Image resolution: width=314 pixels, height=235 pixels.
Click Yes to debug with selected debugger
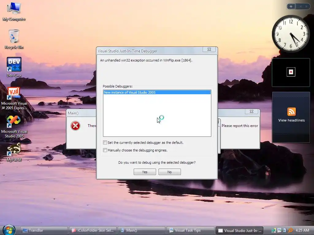point(145,172)
